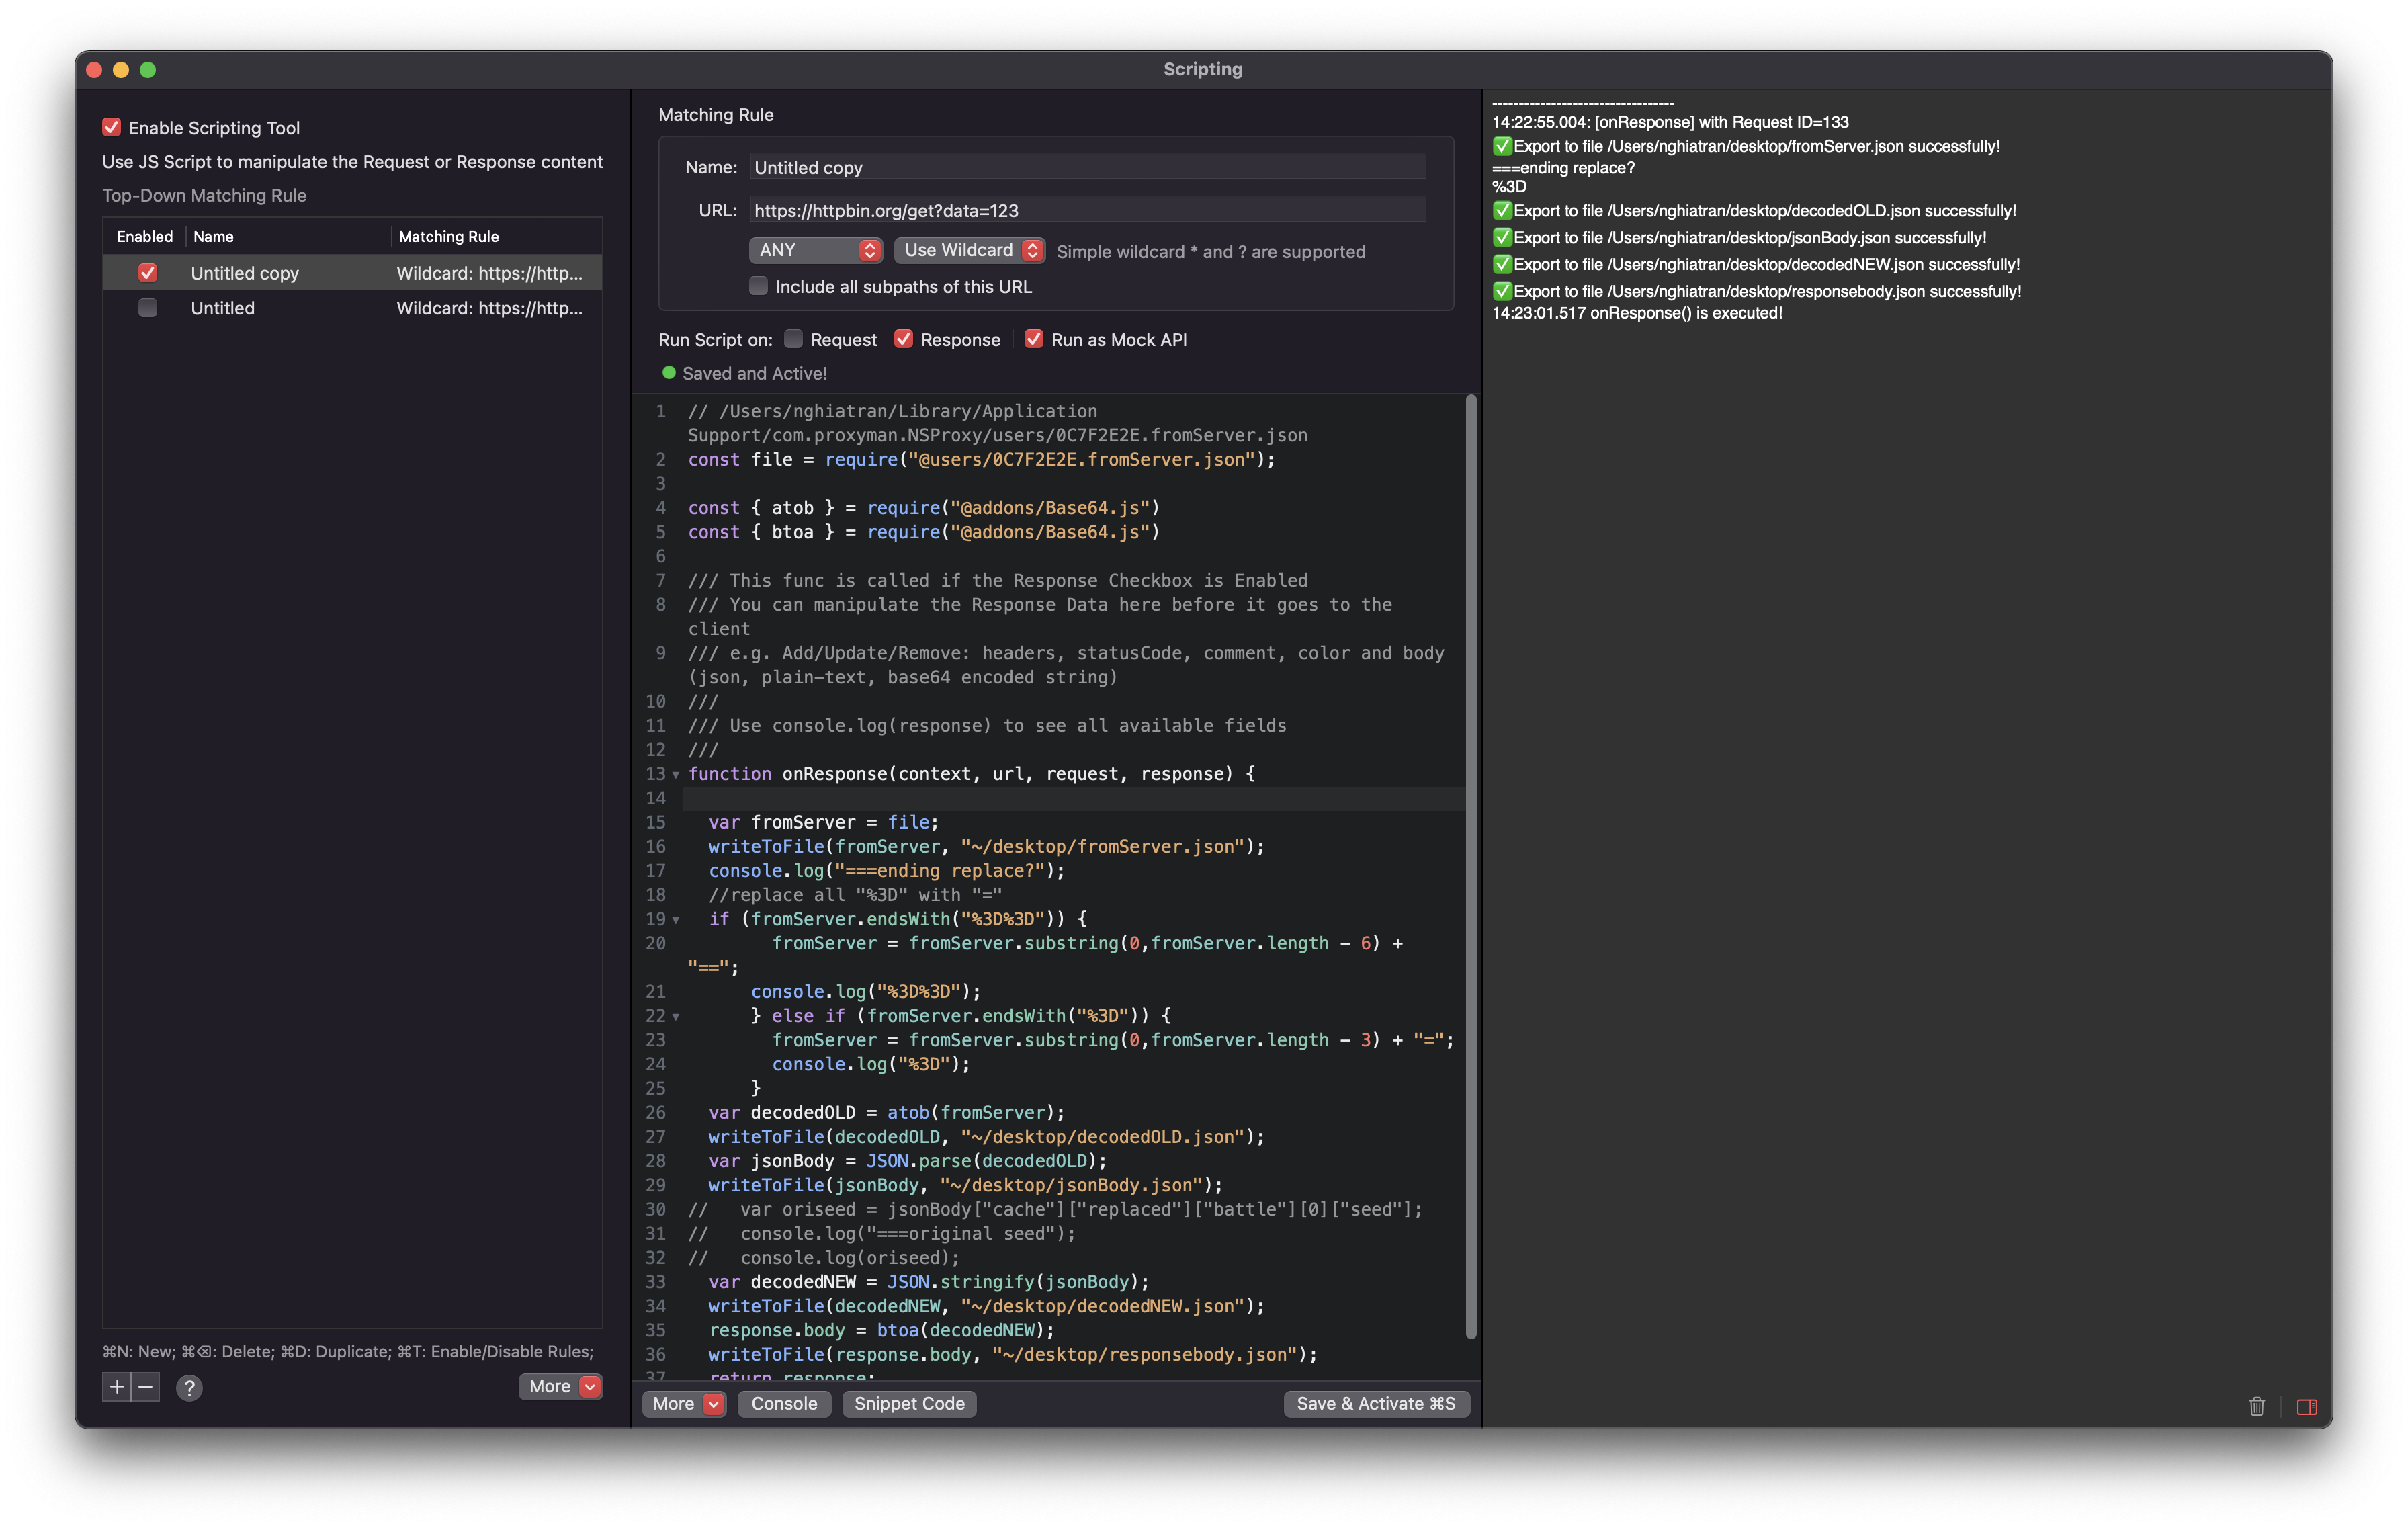Open the question mark help button

coord(189,1387)
